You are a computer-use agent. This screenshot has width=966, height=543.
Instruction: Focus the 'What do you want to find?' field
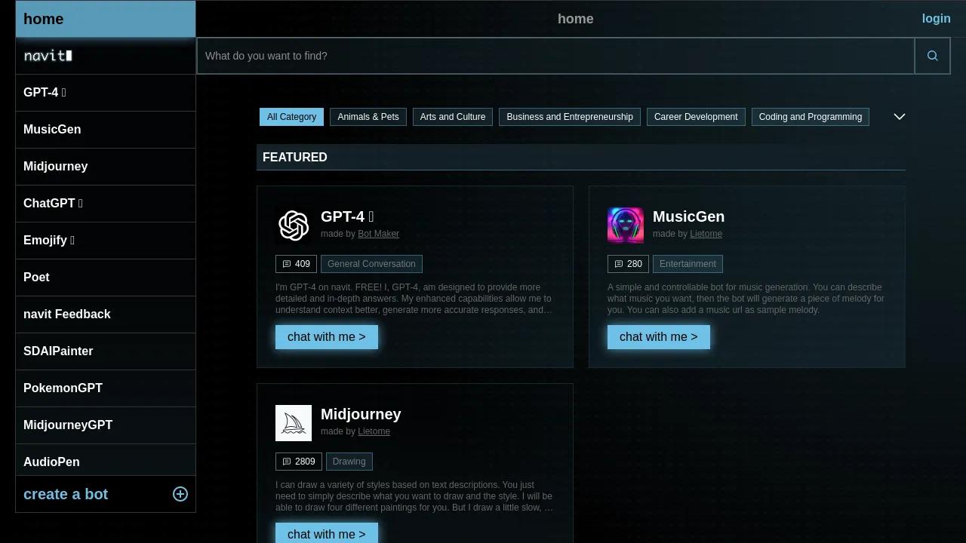point(556,56)
